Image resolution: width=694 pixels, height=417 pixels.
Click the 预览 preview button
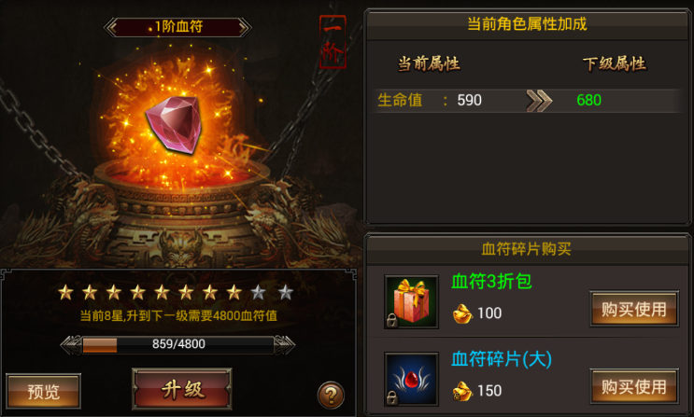[x=43, y=392]
